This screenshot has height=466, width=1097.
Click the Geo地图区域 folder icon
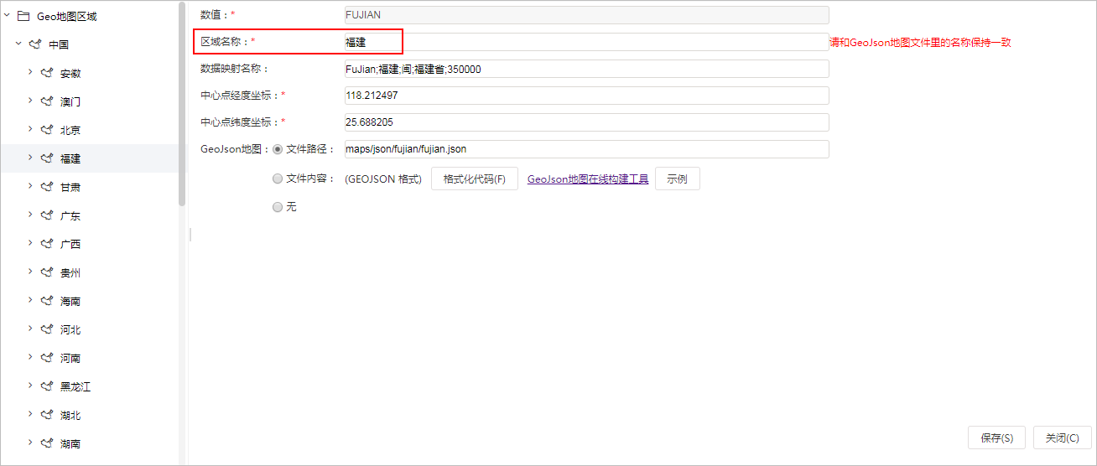(x=23, y=16)
